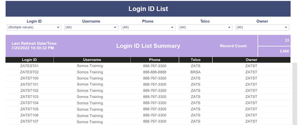This screenshot has width=300, height=125.
Task: Click the Login ID List title banner
Action: point(148,9)
